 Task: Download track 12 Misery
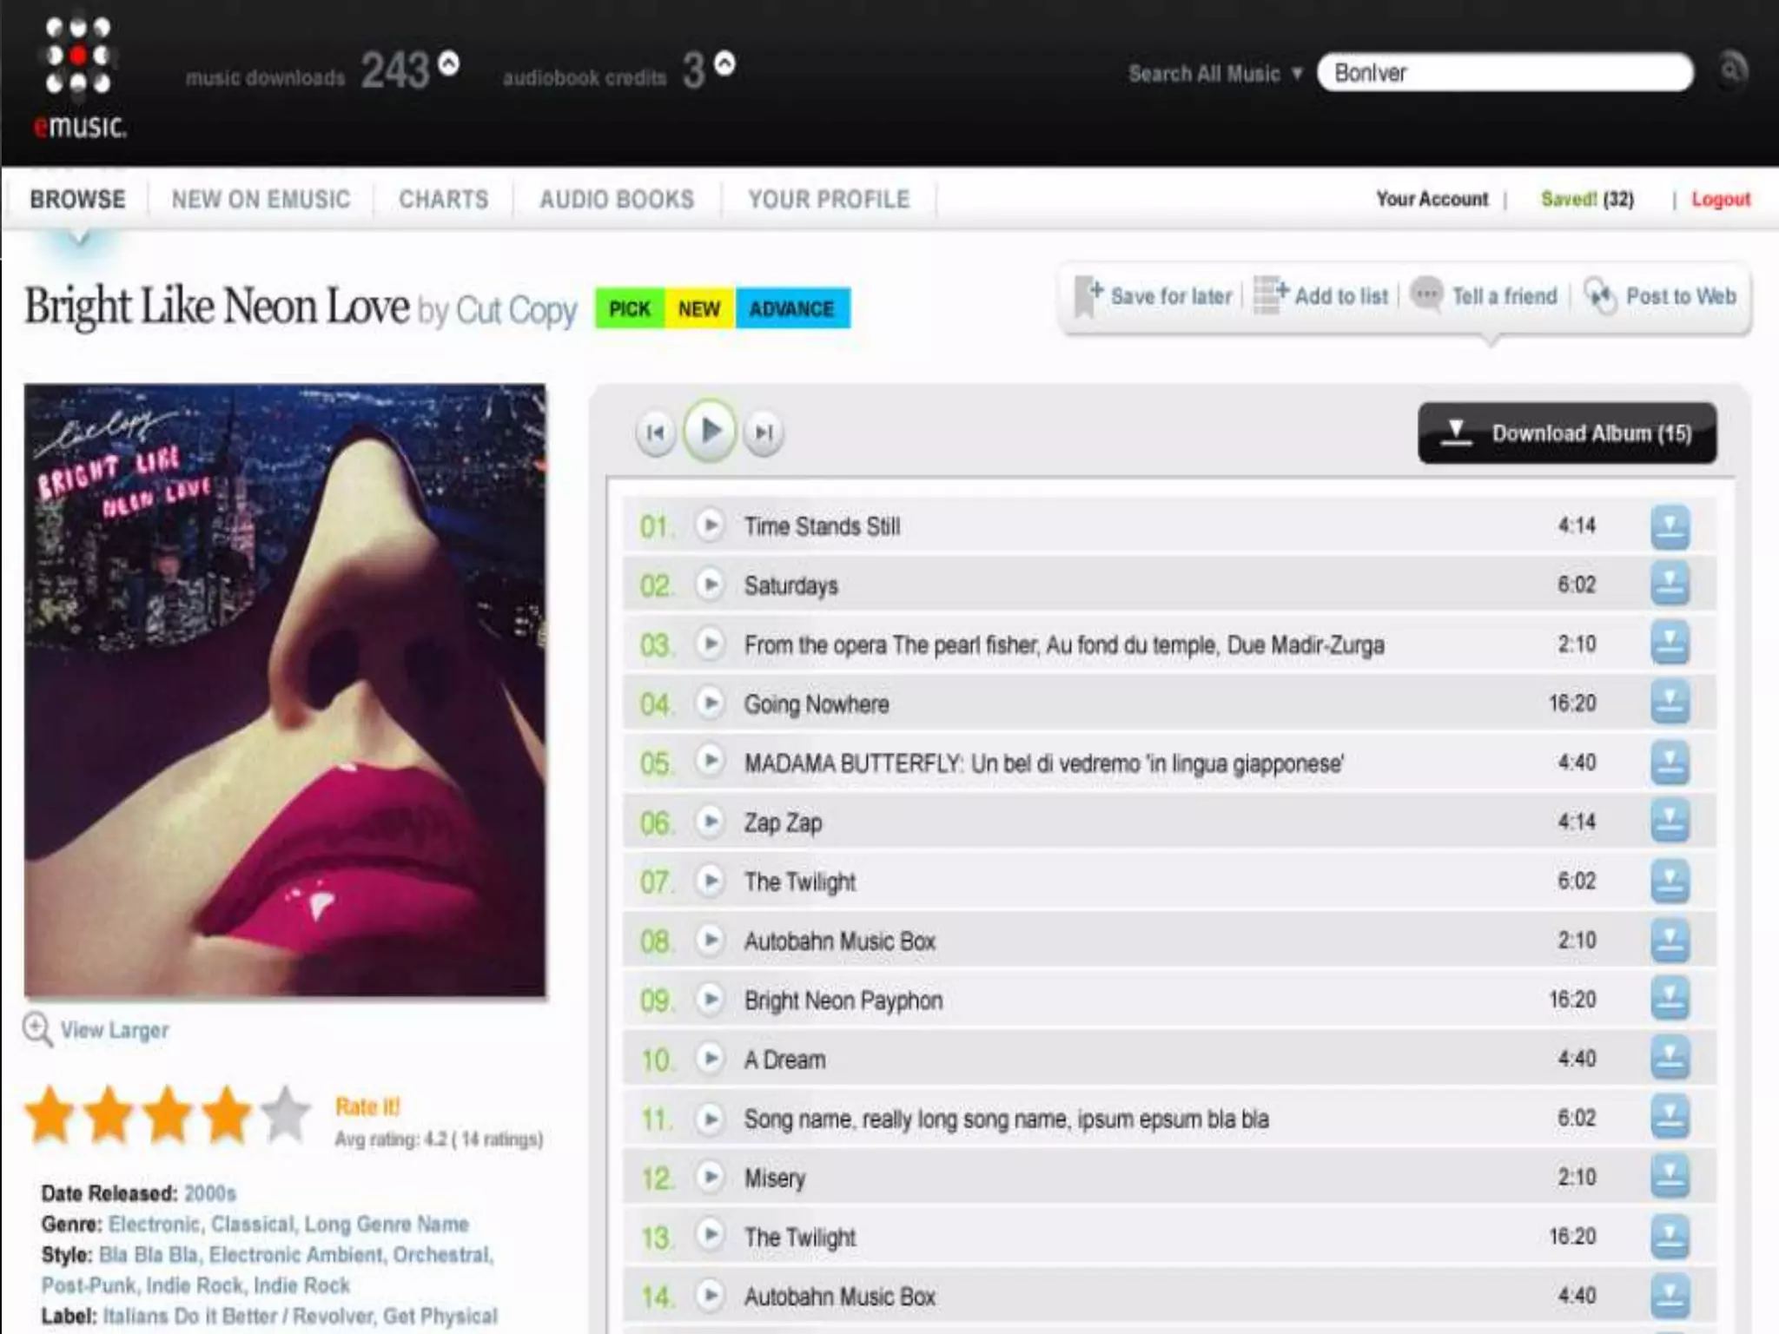point(1670,1178)
